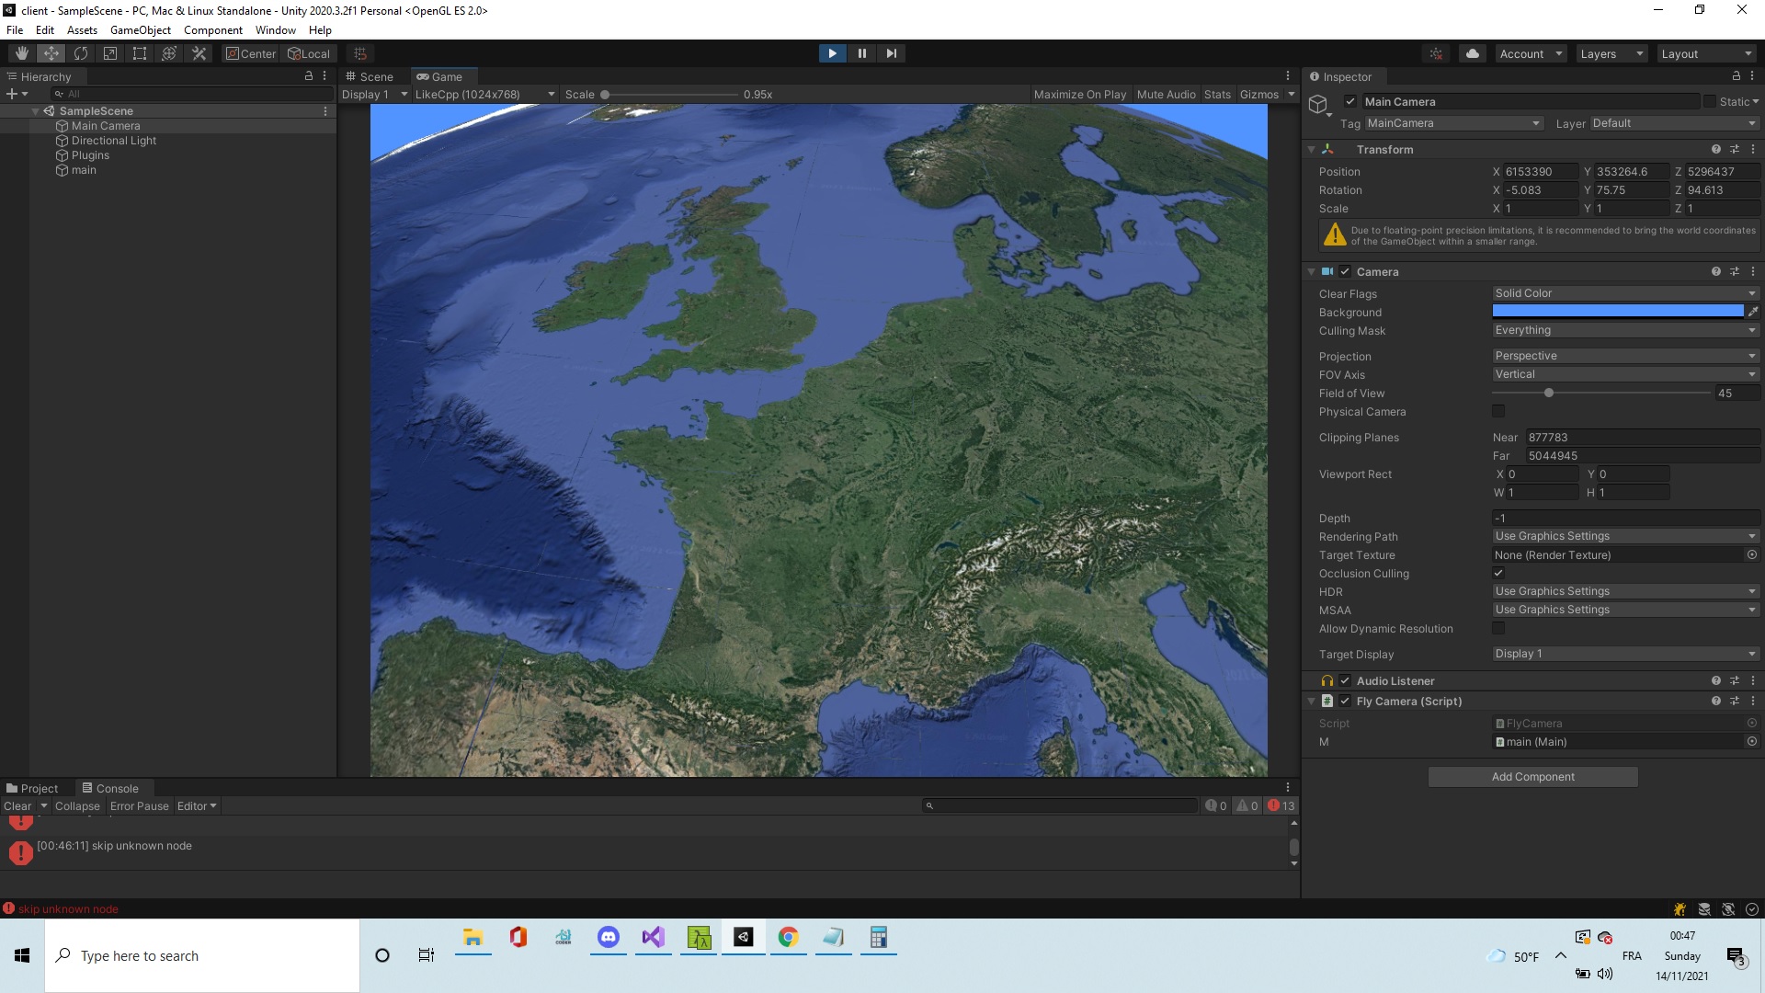Click the Add Component button
1765x993 pixels.
(1532, 777)
